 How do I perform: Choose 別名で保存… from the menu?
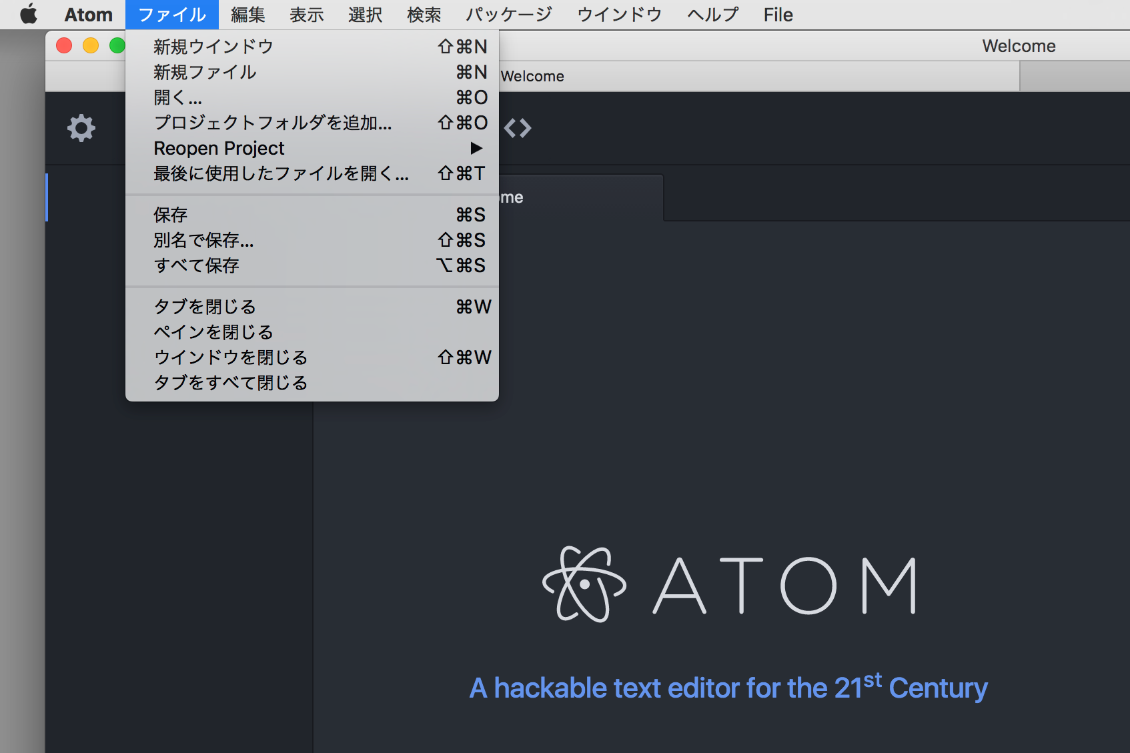click(x=312, y=240)
